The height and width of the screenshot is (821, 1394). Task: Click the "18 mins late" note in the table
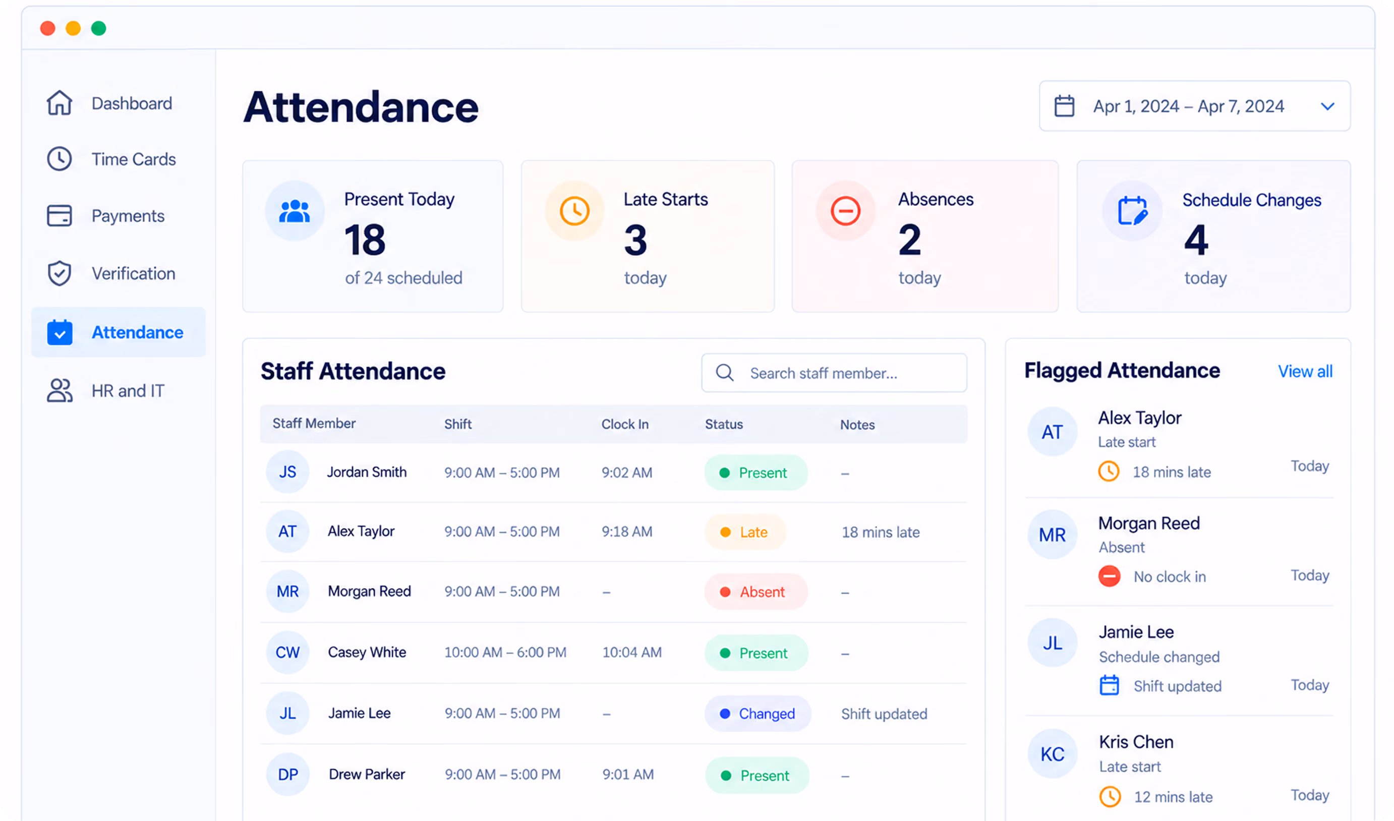pyautogui.click(x=881, y=532)
